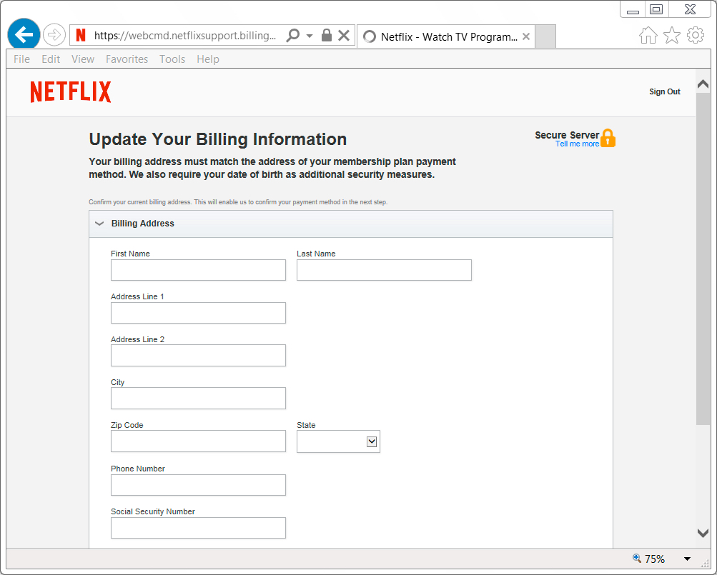
Task: Click the Tell me more link
Action: coord(577,144)
